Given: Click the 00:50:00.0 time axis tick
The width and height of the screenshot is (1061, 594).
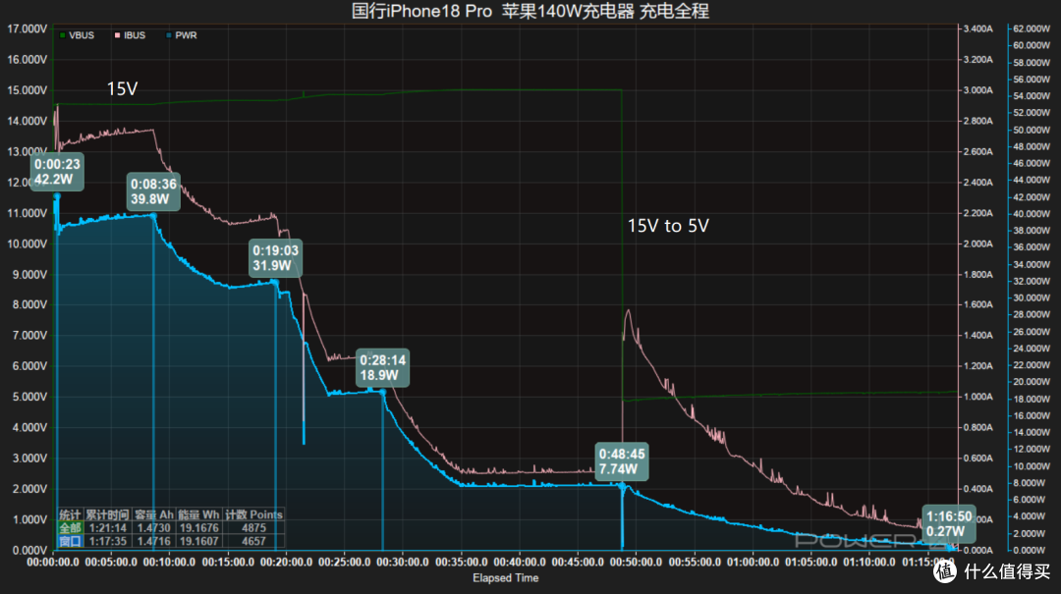Looking at the screenshot, I should [636, 563].
